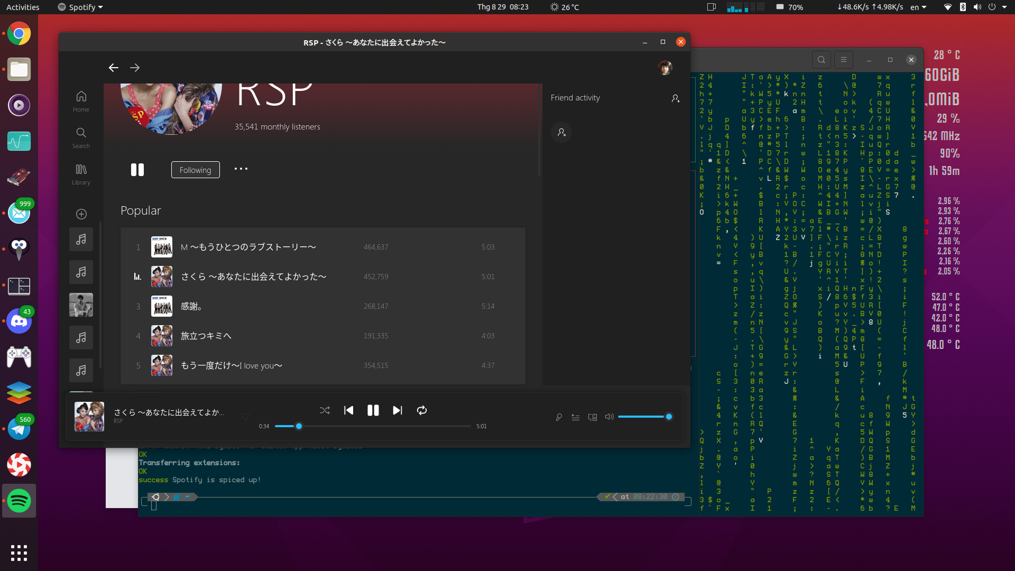
Task: Mute Spotify with the speaker icon
Action: [610, 417]
